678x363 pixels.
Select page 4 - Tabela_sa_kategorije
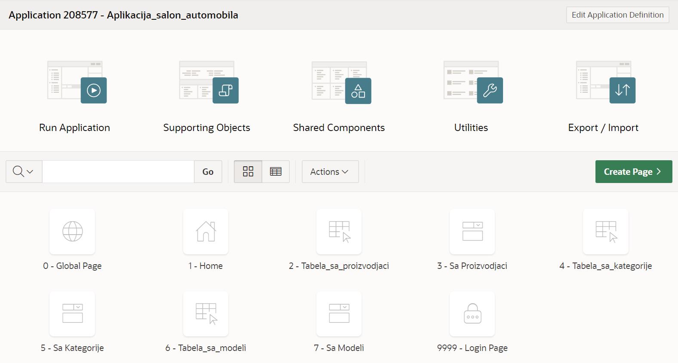point(605,232)
